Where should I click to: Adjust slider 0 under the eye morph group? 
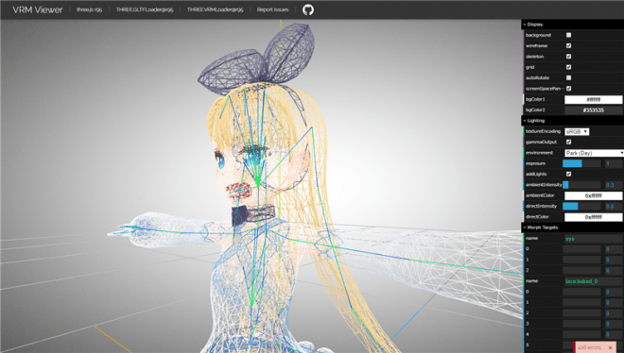click(x=581, y=249)
